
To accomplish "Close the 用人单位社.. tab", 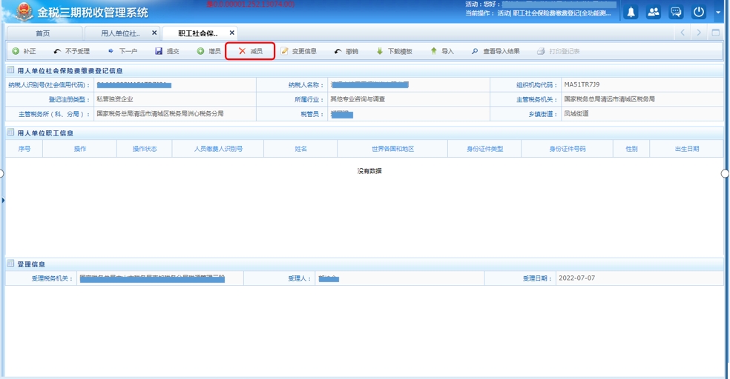I will coord(154,33).
